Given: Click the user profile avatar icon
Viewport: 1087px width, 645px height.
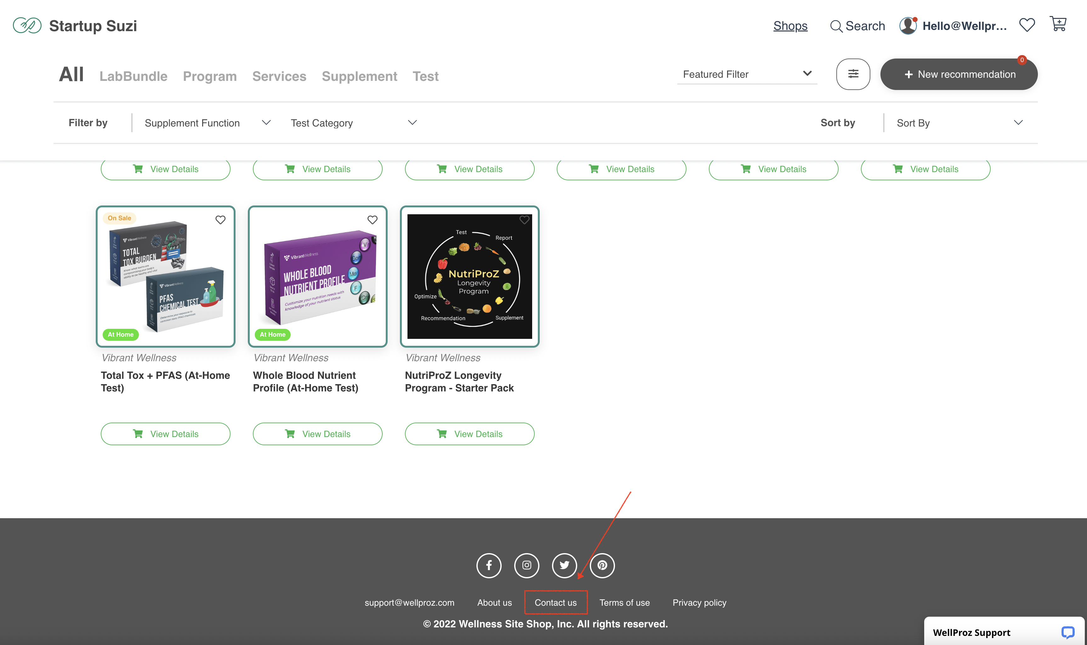Looking at the screenshot, I should click(908, 26).
